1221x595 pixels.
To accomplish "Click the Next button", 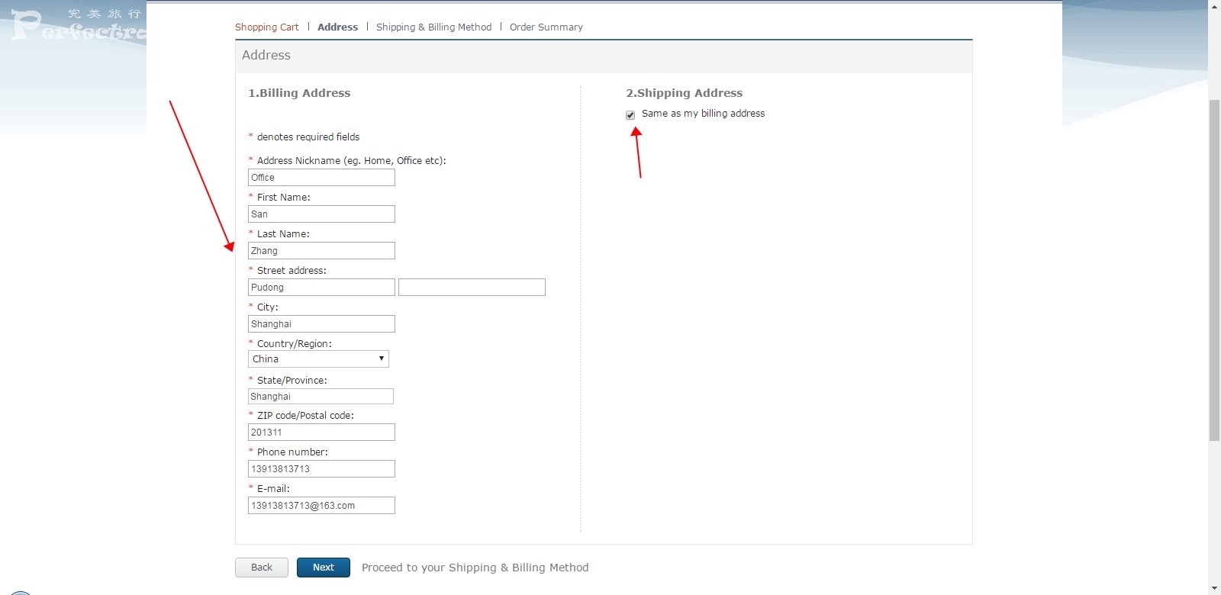I will point(324,568).
